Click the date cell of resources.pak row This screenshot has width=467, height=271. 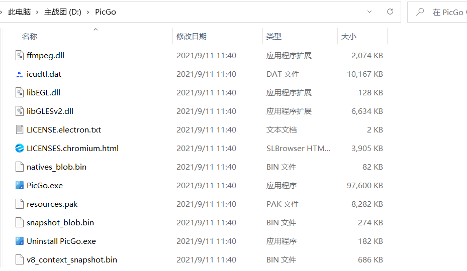pos(206,204)
